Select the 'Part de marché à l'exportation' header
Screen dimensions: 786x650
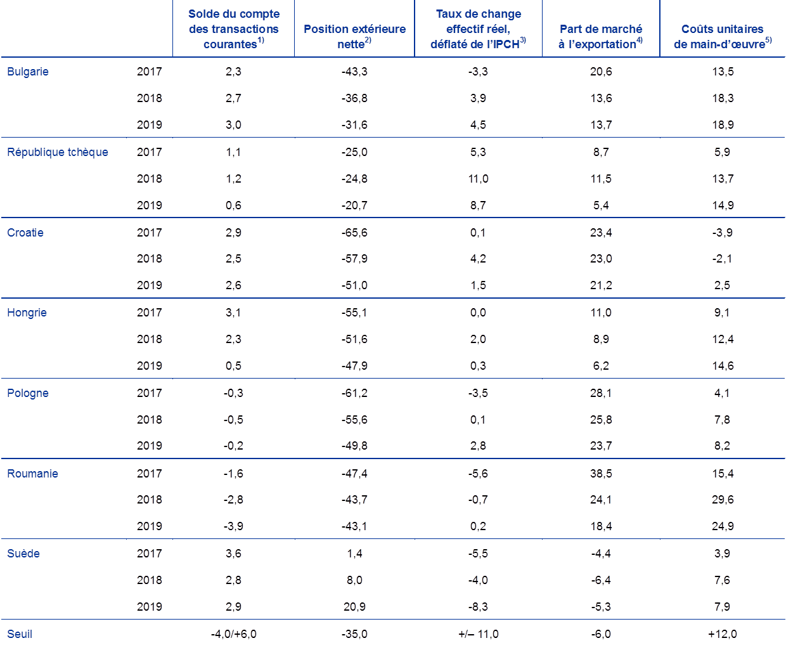coord(600,36)
